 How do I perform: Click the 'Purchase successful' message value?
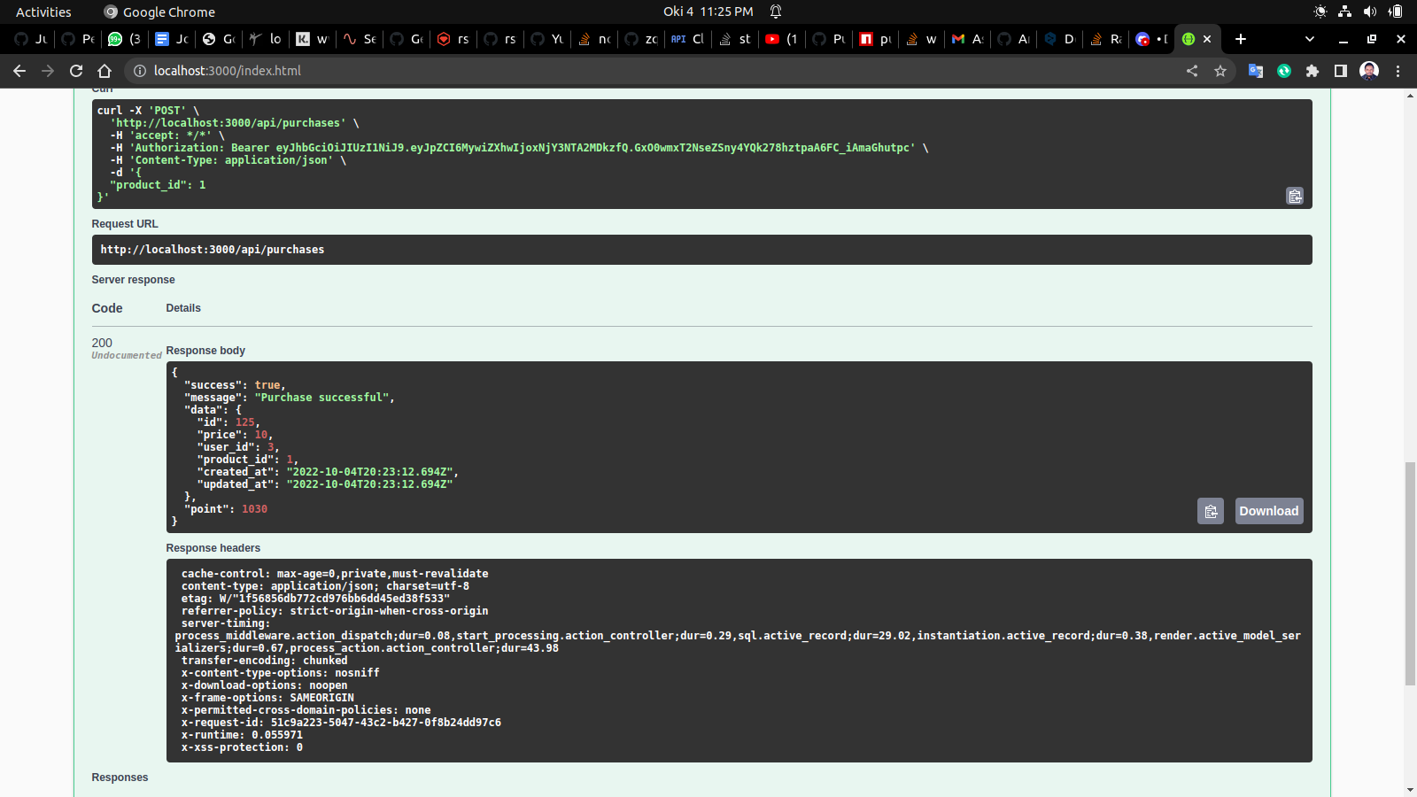[x=322, y=398]
